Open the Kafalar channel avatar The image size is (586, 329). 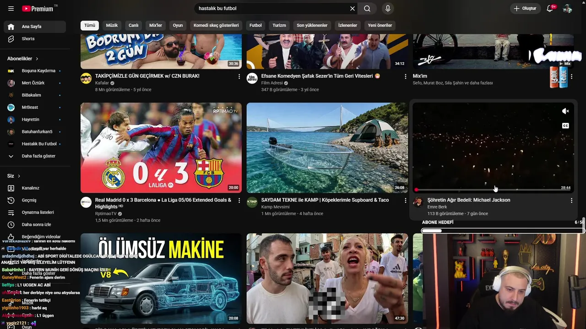tap(86, 78)
